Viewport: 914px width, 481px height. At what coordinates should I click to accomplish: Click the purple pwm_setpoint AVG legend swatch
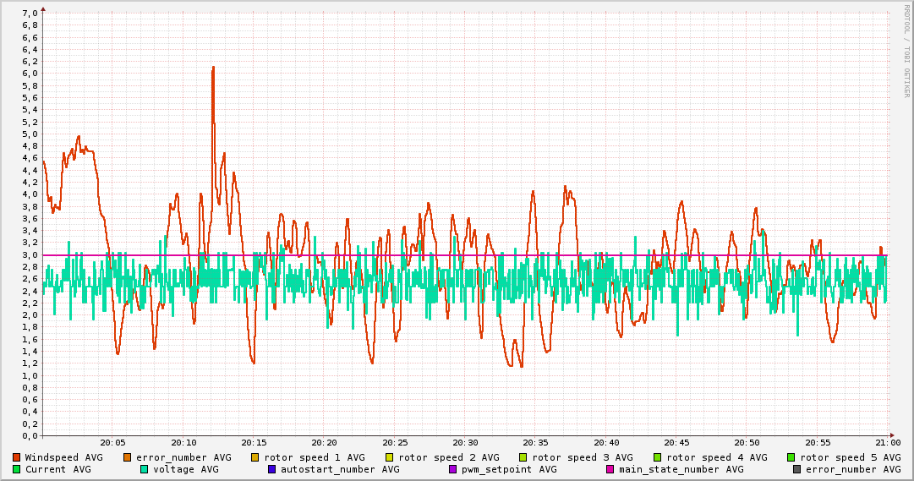pos(452,469)
